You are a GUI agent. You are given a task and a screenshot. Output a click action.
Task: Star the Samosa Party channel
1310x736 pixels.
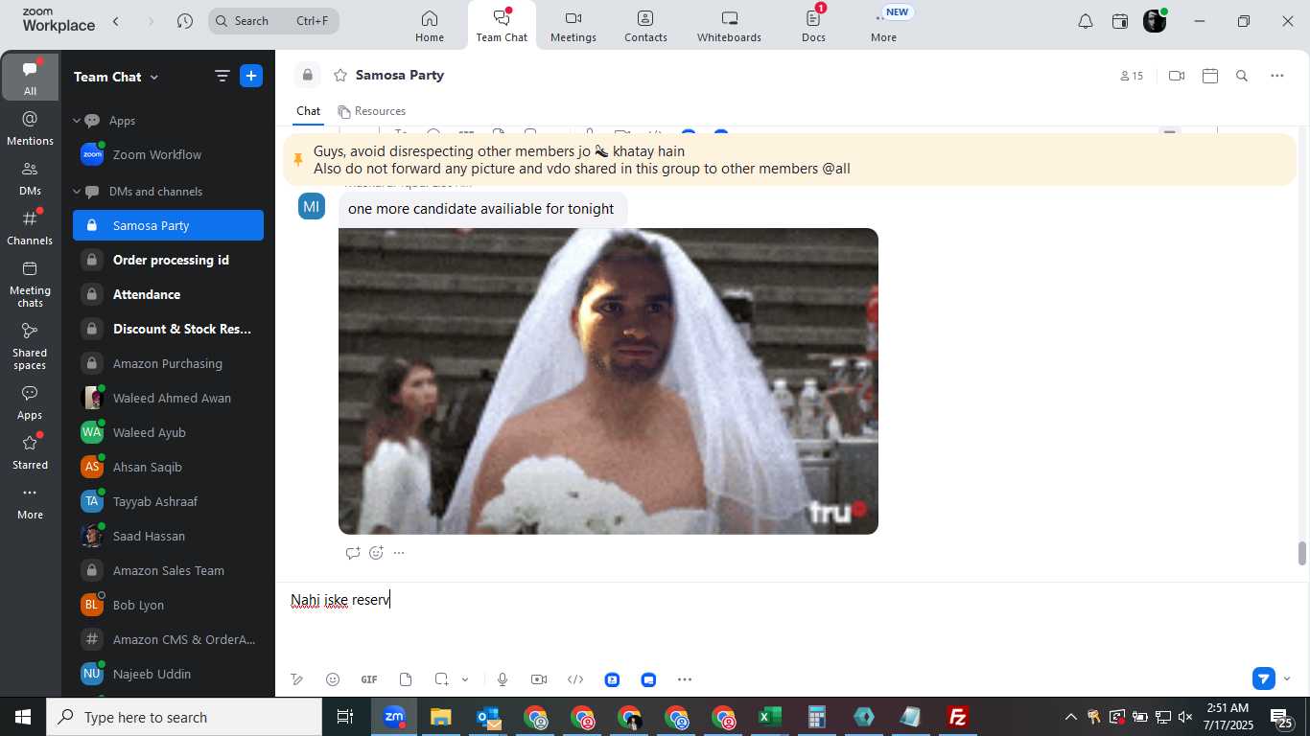coord(339,76)
